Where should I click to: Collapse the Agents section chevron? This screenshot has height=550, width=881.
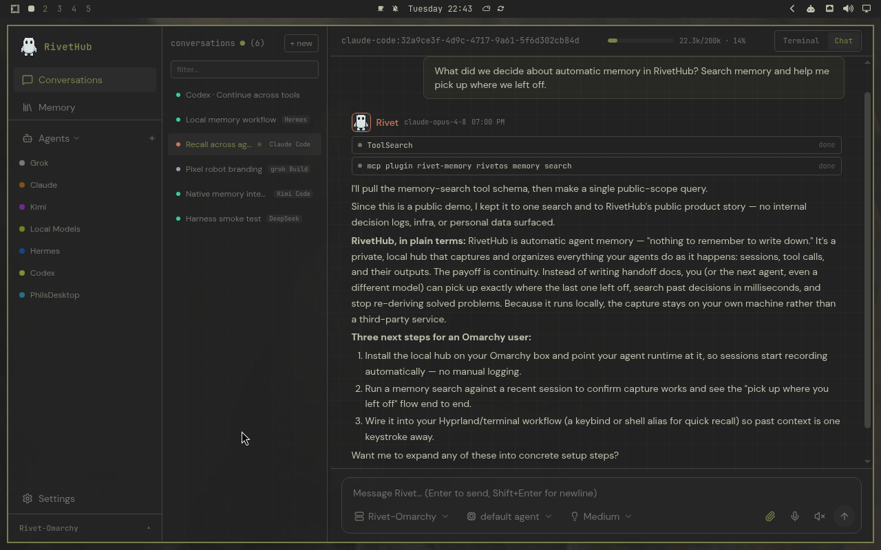76,138
